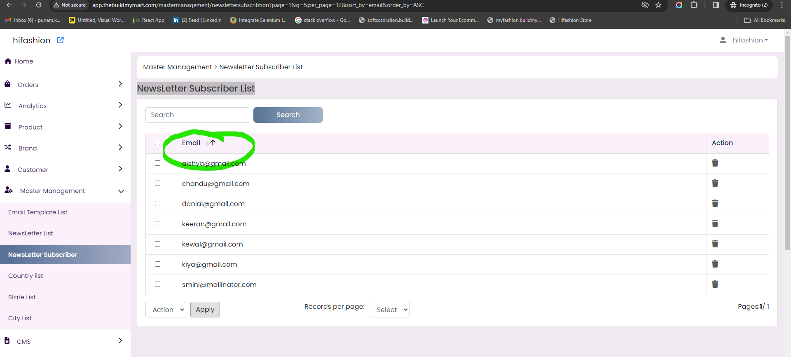
Task: Click the Home house icon in sidebar
Action: tap(8, 61)
